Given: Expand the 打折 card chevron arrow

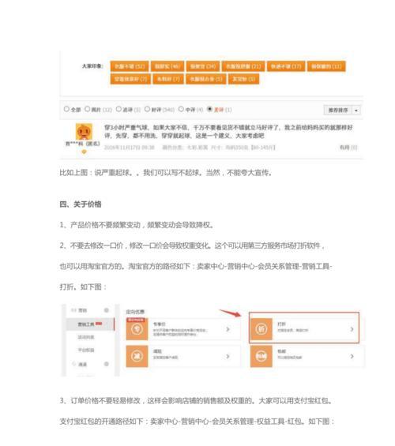Looking at the screenshot, I should [352, 329].
